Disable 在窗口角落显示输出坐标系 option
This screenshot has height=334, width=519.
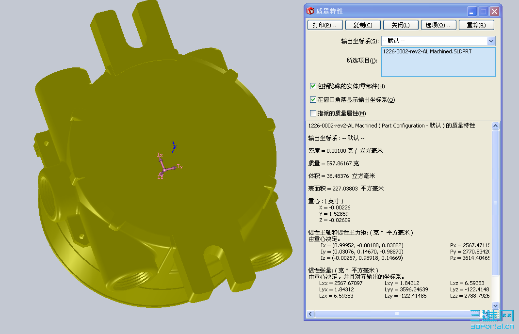click(313, 100)
